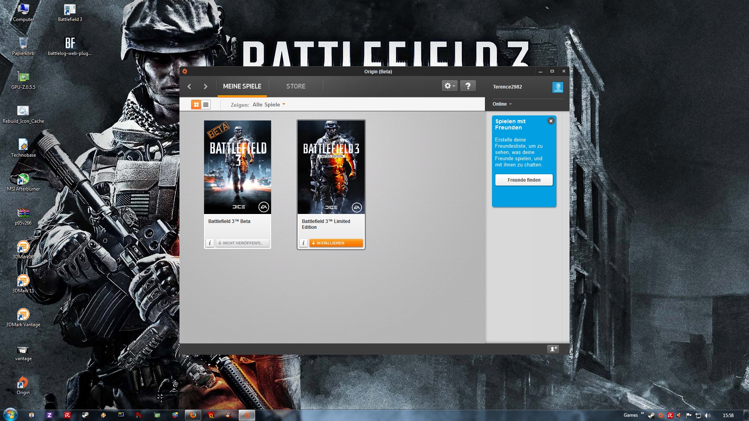Screen dimensions: 749x421
Task: Select the Battlefield 3 Limited Edition cover
Action: pyautogui.click(x=331, y=167)
